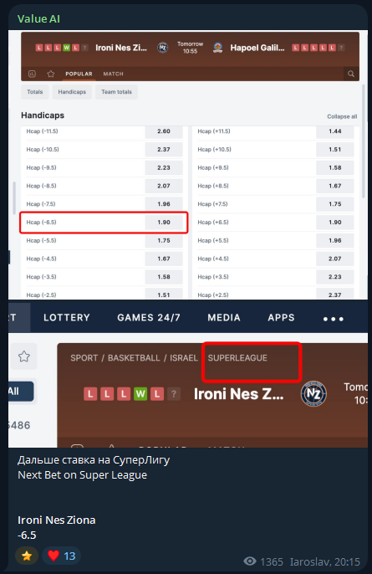372x574 pixels.
Task: Click the vertical scrollbar of odds panel
Action: pyautogui.click(x=364, y=141)
